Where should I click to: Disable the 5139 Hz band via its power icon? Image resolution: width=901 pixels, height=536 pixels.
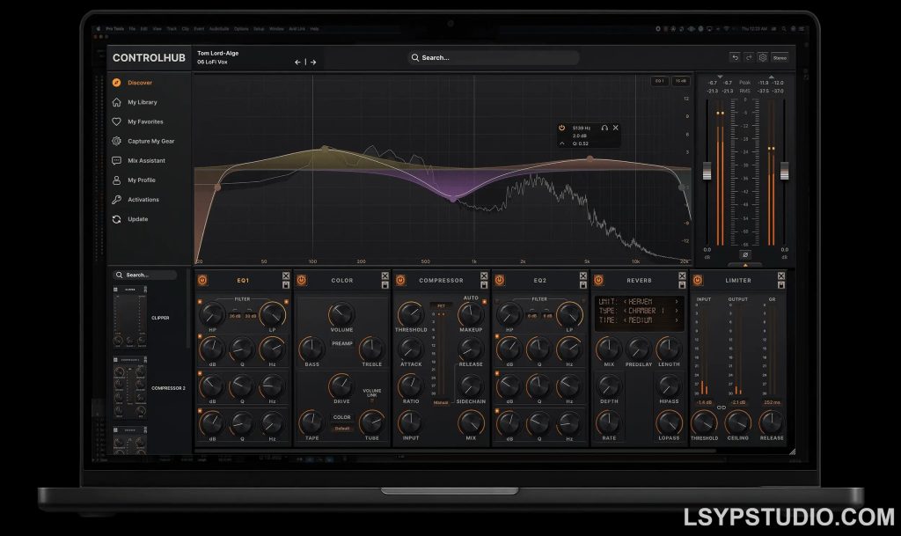(562, 128)
